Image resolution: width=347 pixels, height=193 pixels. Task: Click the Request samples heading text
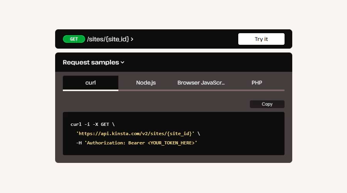pos(91,62)
